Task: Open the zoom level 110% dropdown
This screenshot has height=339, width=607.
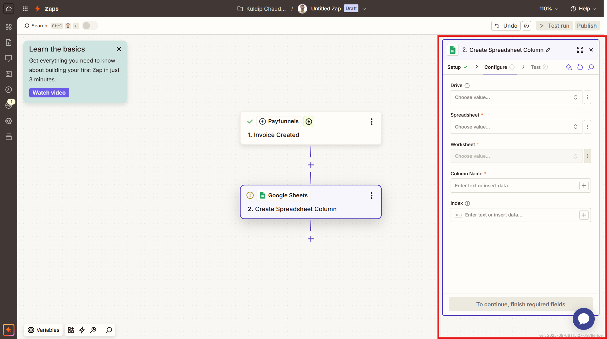Action: [549, 9]
